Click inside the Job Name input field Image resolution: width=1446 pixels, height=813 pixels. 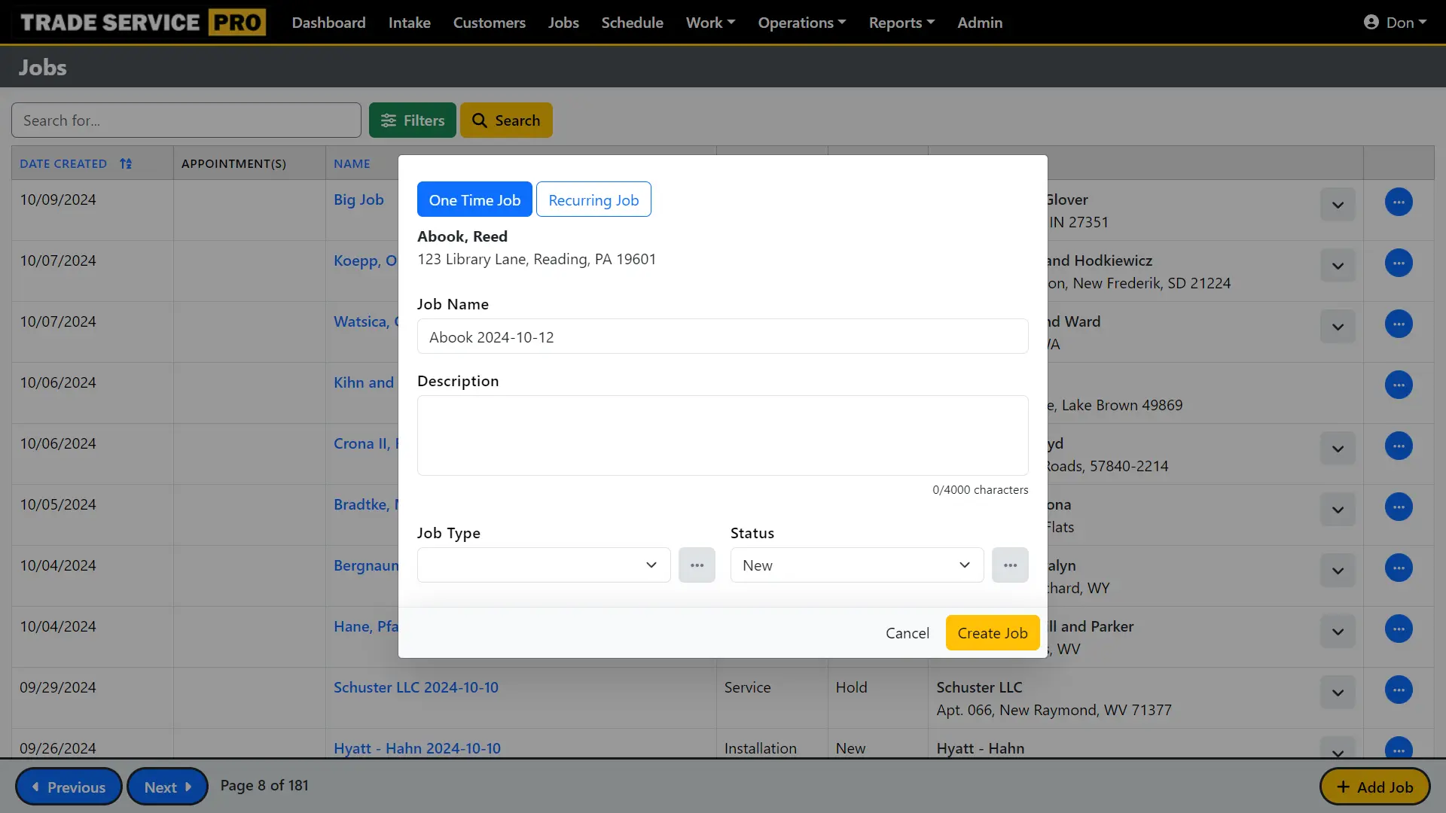[722, 336]
